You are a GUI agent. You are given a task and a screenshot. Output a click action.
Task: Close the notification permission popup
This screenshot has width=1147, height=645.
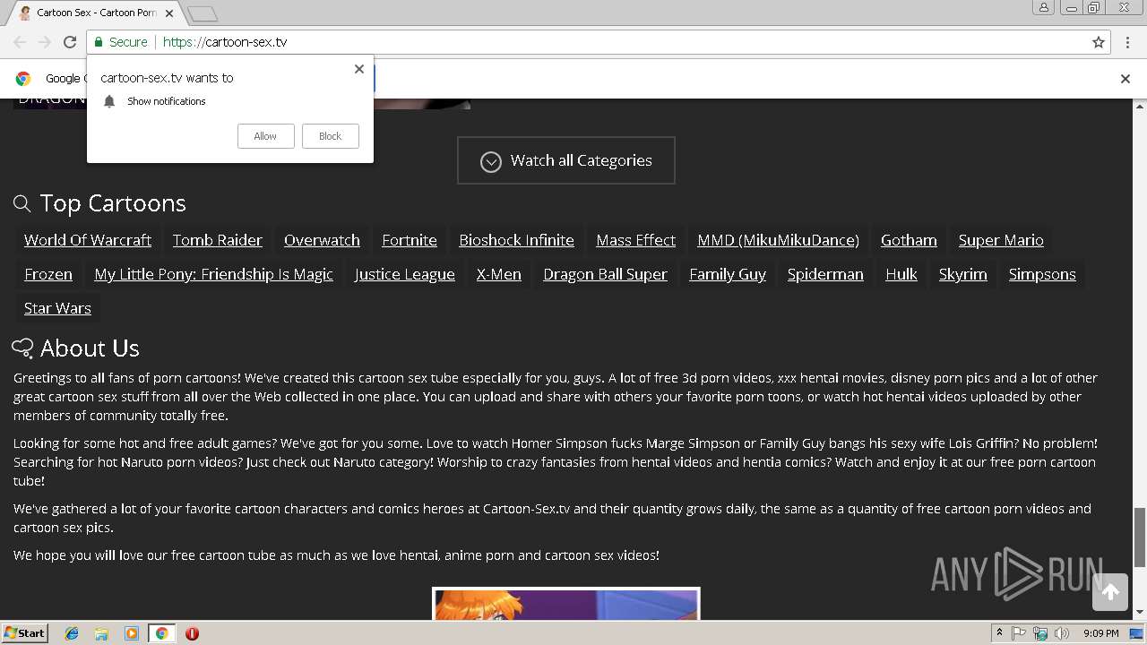pos(359,69)
